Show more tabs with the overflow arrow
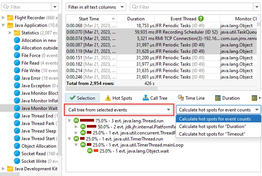 coord(260,98)
